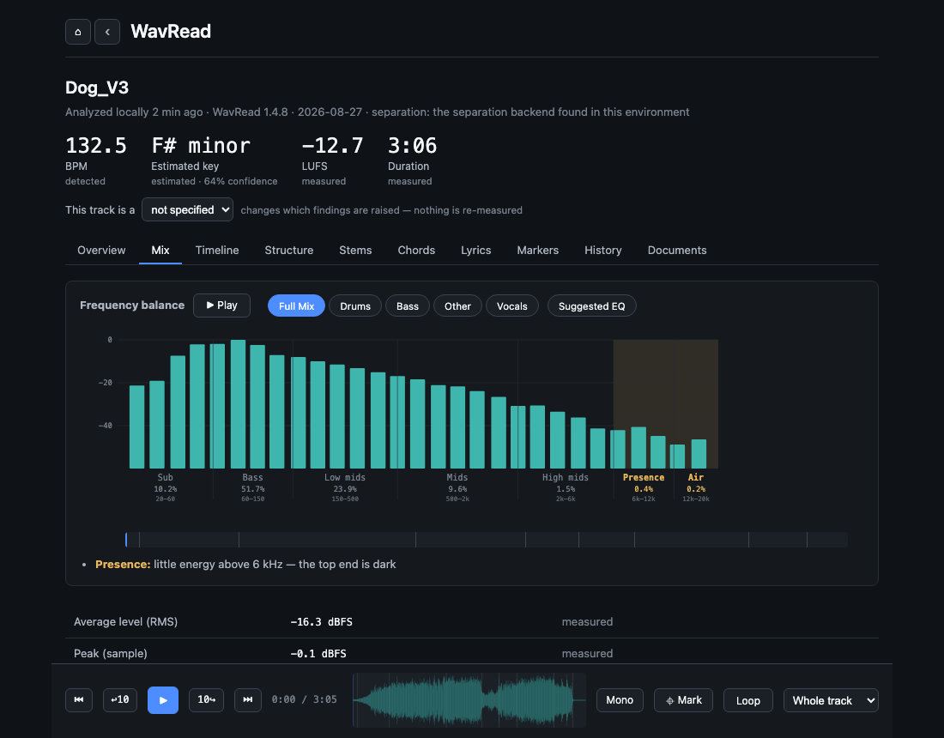Click the tallest bar in the spectrum chart
The height and width of the screenshot is (738, 944).
238,404
